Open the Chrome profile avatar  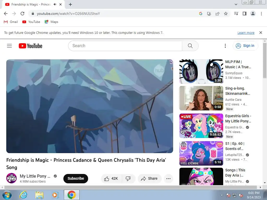253,14
